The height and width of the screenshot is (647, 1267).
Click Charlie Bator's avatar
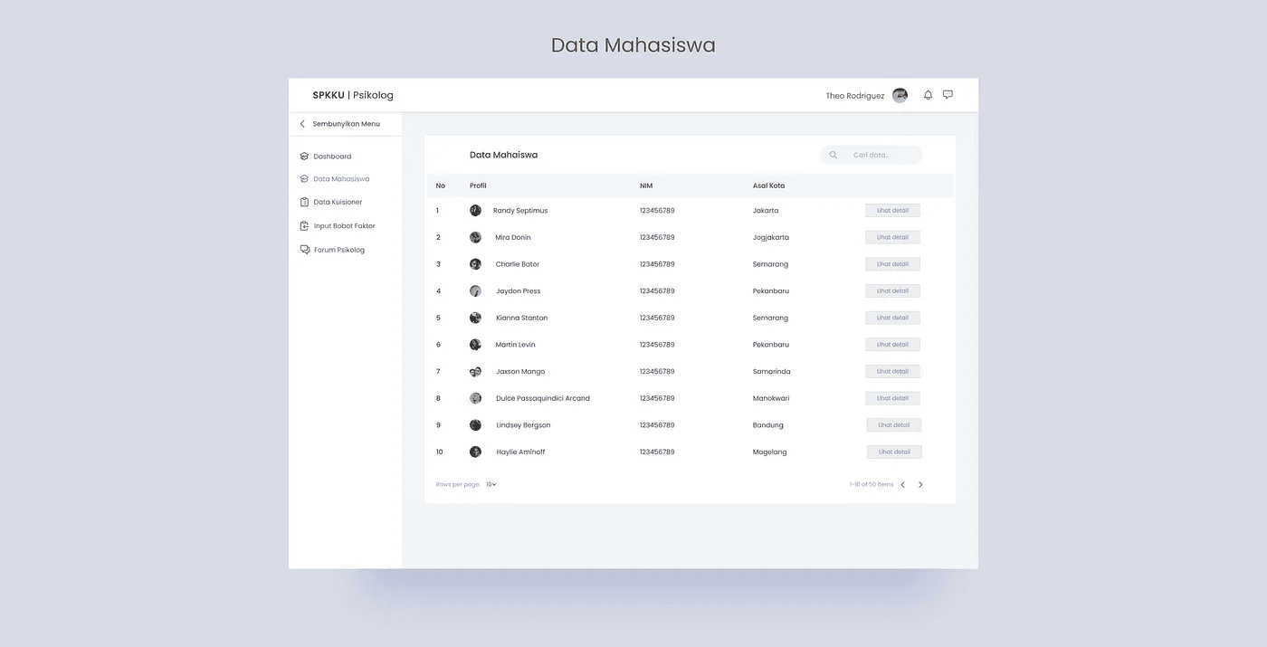click(475, 264)
